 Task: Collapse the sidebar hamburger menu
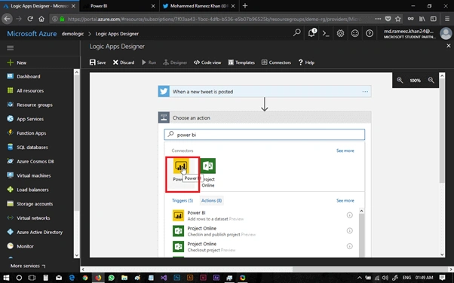[x=10, y=48]
